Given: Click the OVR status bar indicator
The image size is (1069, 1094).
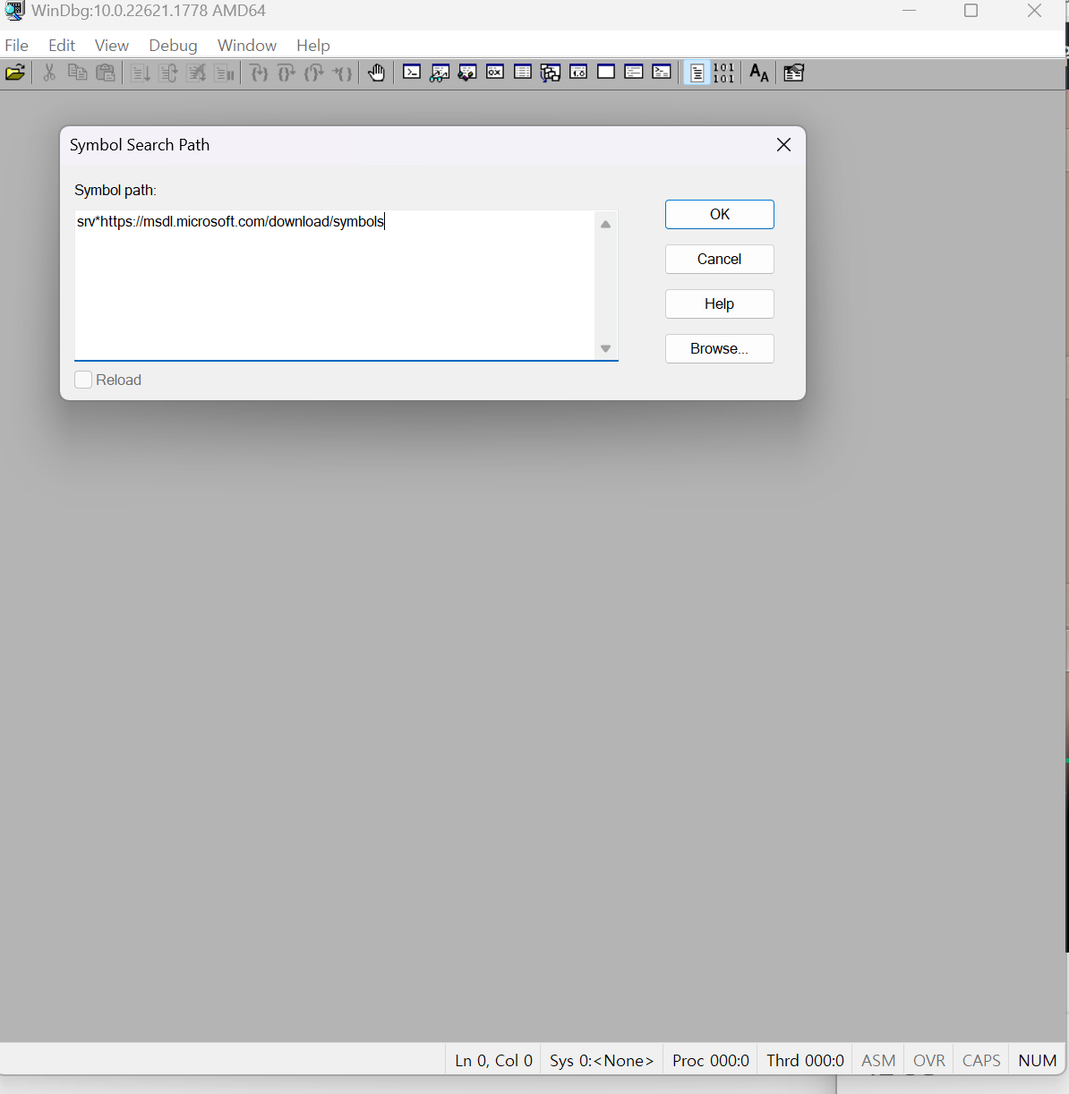Looking at the screenshot, I should [929, 1060].
